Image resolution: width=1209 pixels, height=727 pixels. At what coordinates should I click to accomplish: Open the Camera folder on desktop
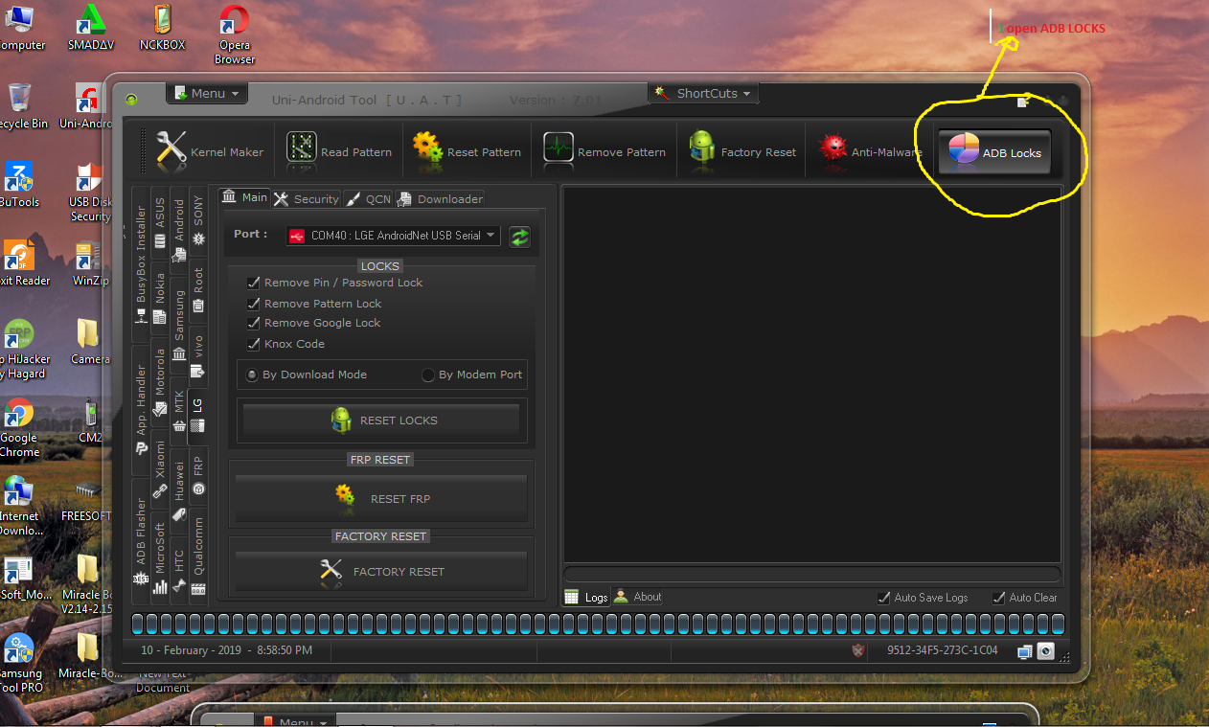tap(89, 342)
